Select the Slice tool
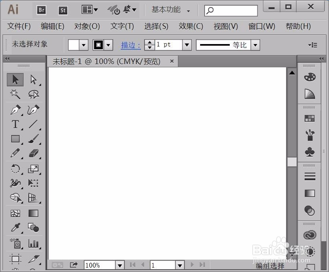The image size is (329, 272). pyautogui.click(x=33, y=259)
